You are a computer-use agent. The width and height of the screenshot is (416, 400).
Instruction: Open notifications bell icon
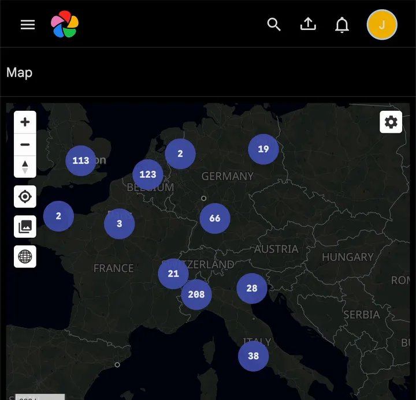pyautogui.click(x=342, y=25)
